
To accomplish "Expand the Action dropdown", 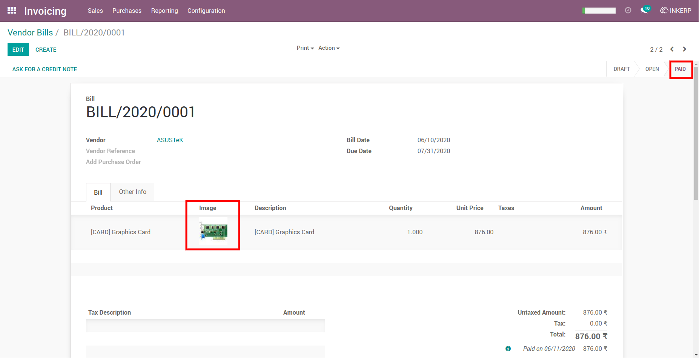I will pos(329,48).
